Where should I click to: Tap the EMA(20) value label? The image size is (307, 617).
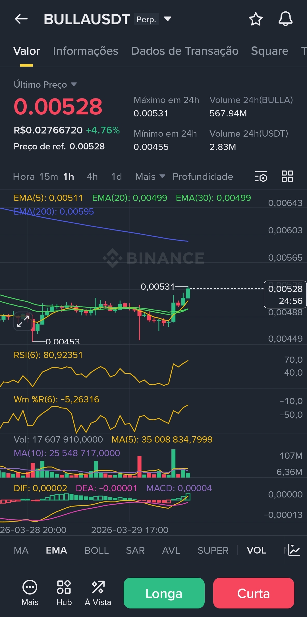(130, 198)
